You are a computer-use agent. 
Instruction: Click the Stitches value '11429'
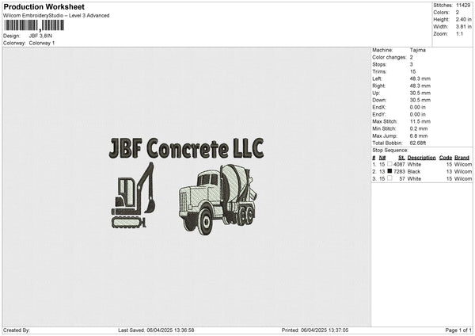tap(463, 6)
